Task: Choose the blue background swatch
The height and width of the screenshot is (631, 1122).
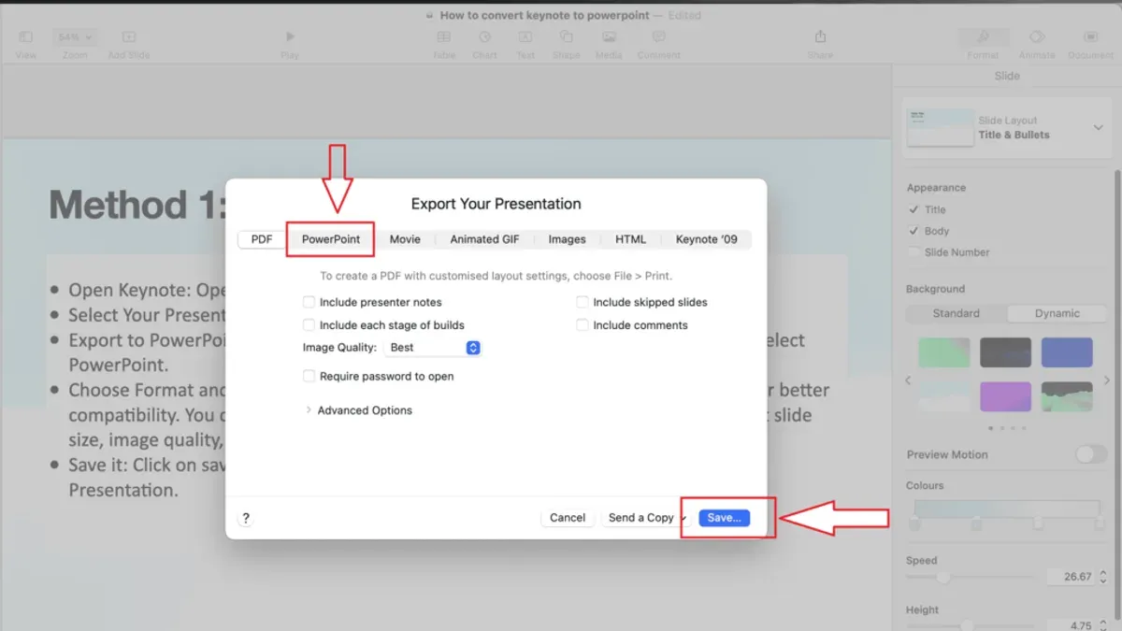Action: click(1067, 352)
